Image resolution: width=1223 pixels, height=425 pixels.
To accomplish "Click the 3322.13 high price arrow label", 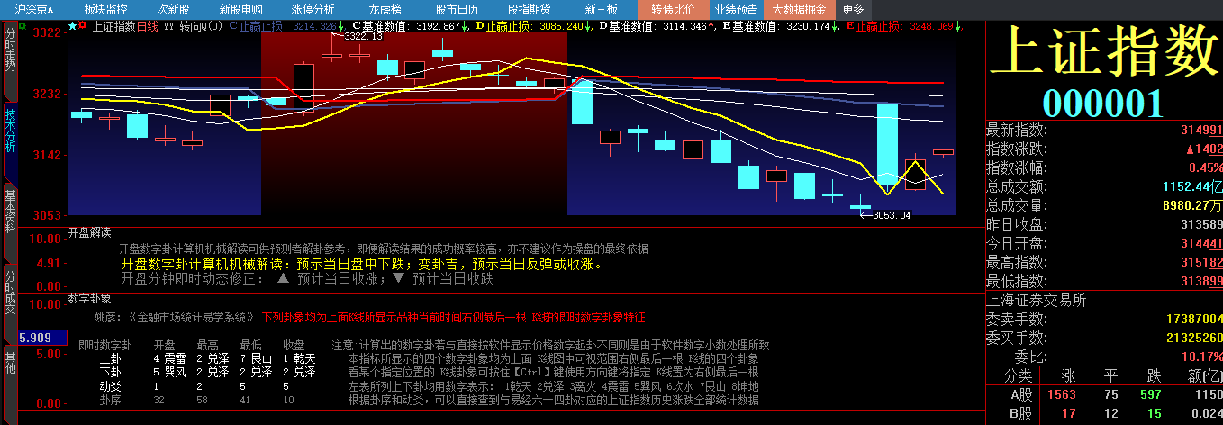I will [x=357, y=36].
